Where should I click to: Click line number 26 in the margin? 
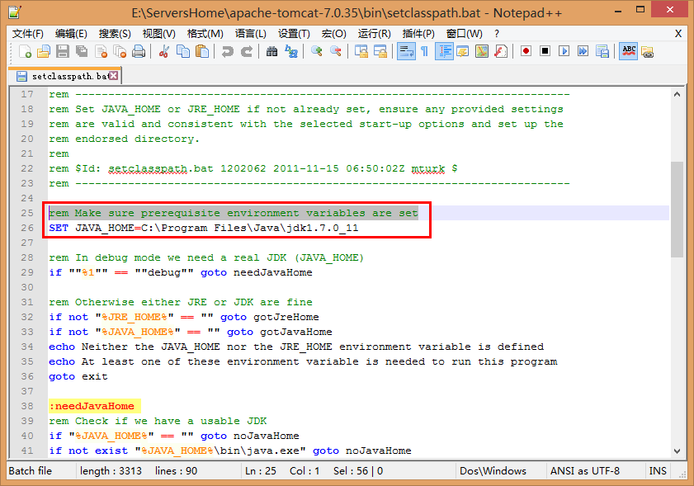pyautogui.click(x=27, y=228)
